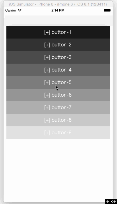Click the blank white area below button-9

click(x=58, y=169)
